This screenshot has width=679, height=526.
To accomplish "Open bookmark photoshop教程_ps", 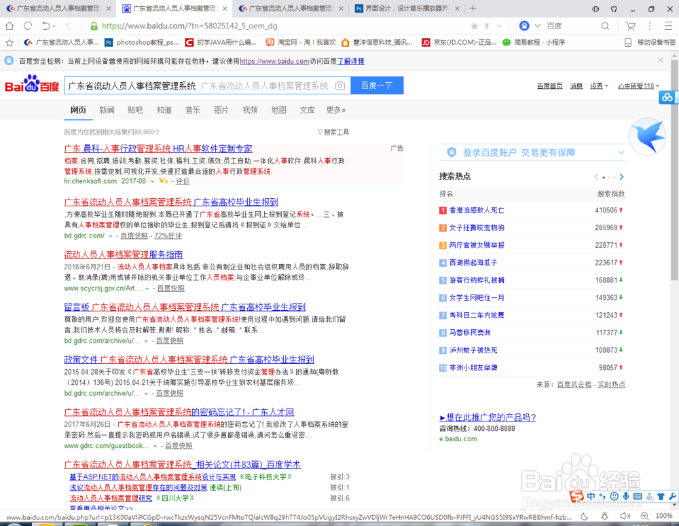I will (142, 43).
